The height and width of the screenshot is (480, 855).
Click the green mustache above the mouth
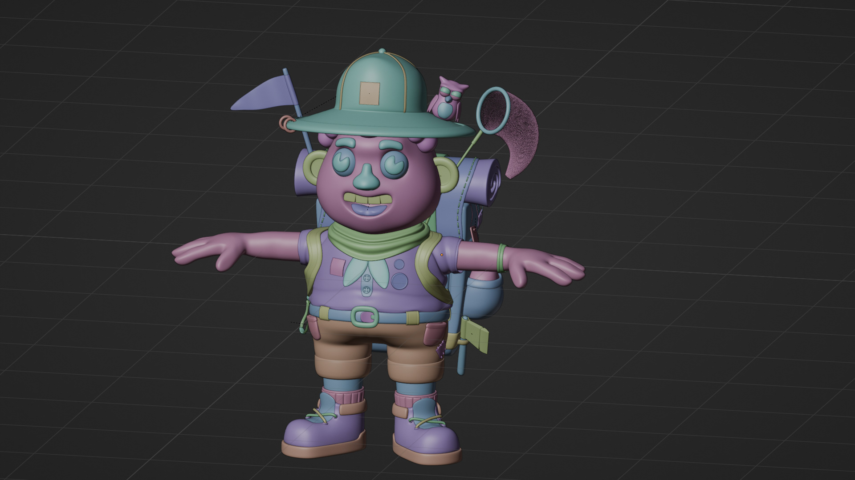(x=369, y=197)
